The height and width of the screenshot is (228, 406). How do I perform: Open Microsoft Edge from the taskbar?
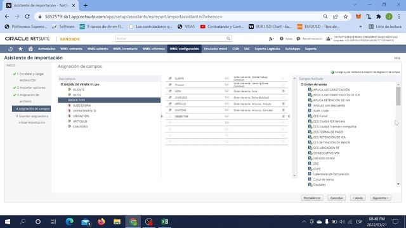(x=69, y=222)
